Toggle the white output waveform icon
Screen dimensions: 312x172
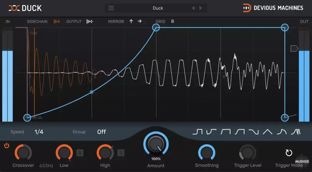pos(90,22)
